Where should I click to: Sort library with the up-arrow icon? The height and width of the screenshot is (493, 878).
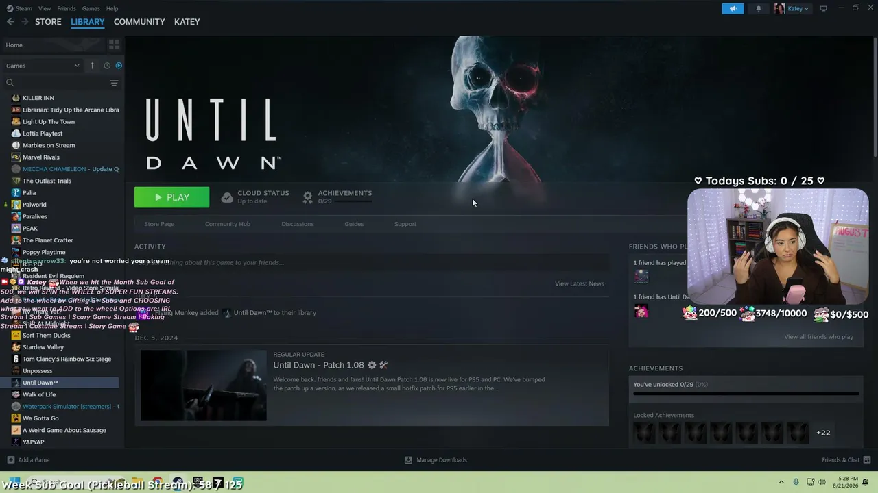pyautogui.click(x=92, y=66)
